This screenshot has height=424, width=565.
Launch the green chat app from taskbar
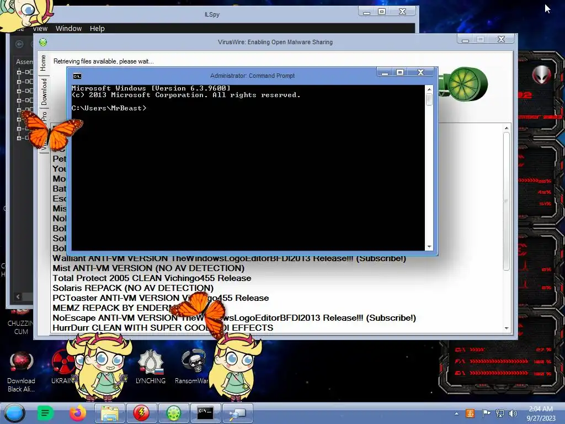coord(45,413)
